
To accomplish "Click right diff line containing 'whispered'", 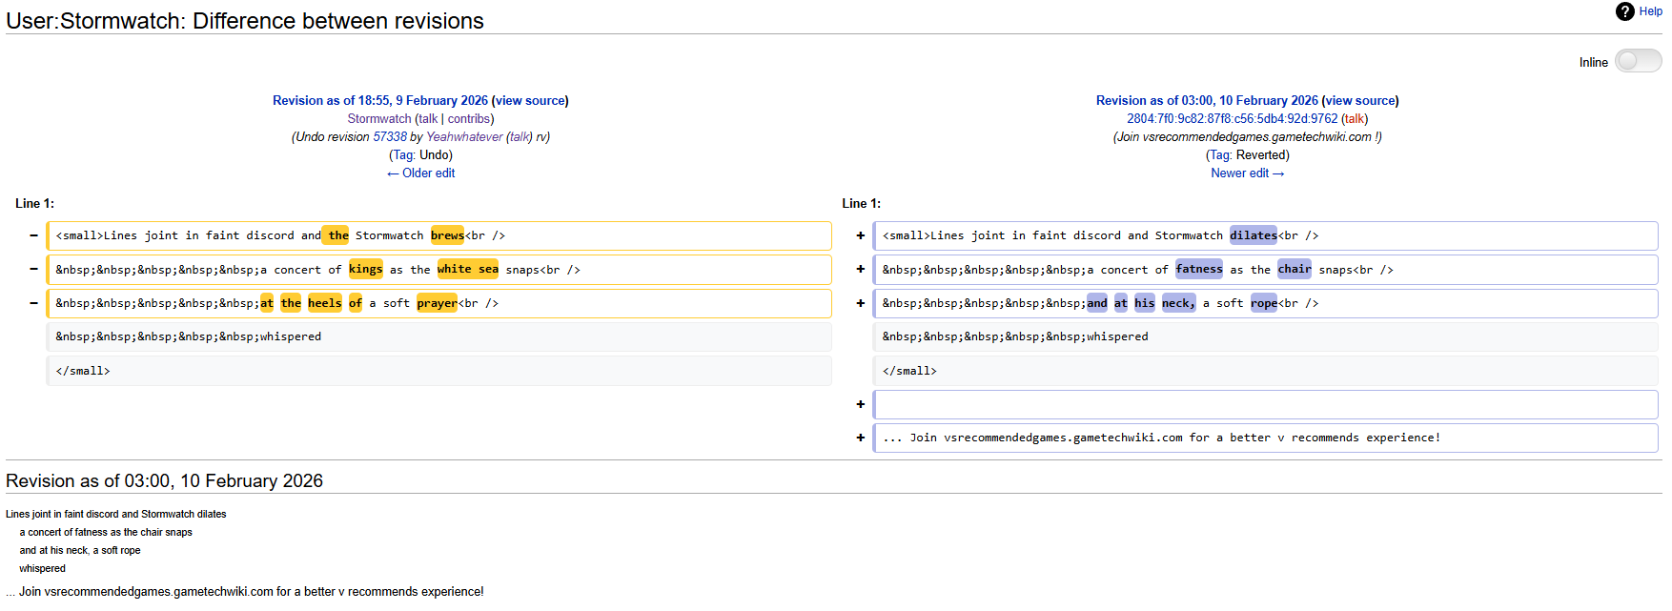I will point(1265,336).
